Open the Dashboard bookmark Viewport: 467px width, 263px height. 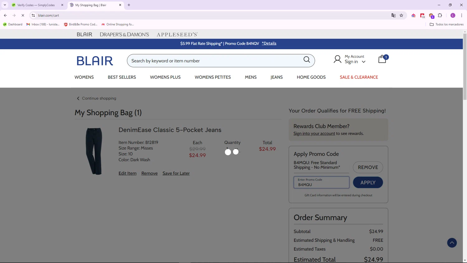coord(13,24)
